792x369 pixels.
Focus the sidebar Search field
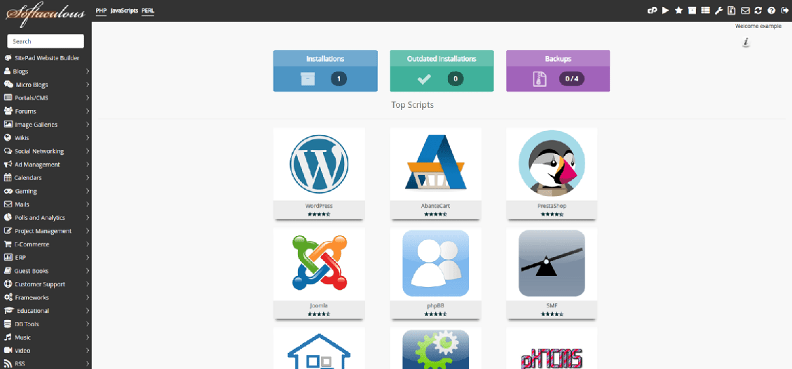(x=46, y=41)
